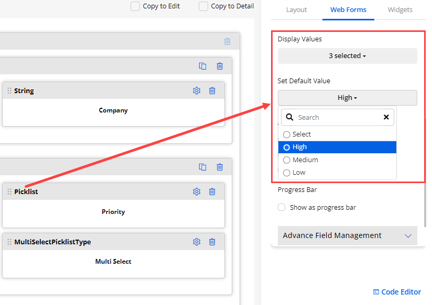Viewport: 432px width, 305px height.
Task: Enable Copy to Detail checkbox
Action: click(x=203, y=6)
